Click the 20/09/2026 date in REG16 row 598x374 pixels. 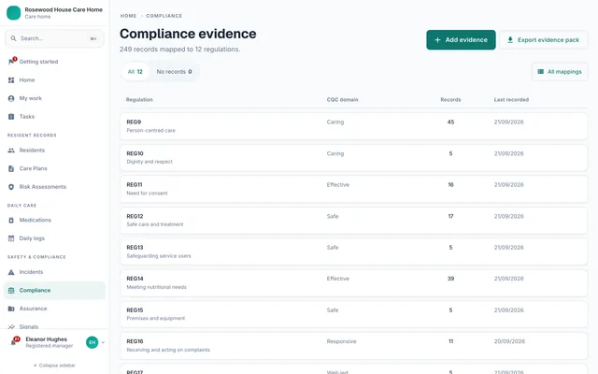(509, 341)
